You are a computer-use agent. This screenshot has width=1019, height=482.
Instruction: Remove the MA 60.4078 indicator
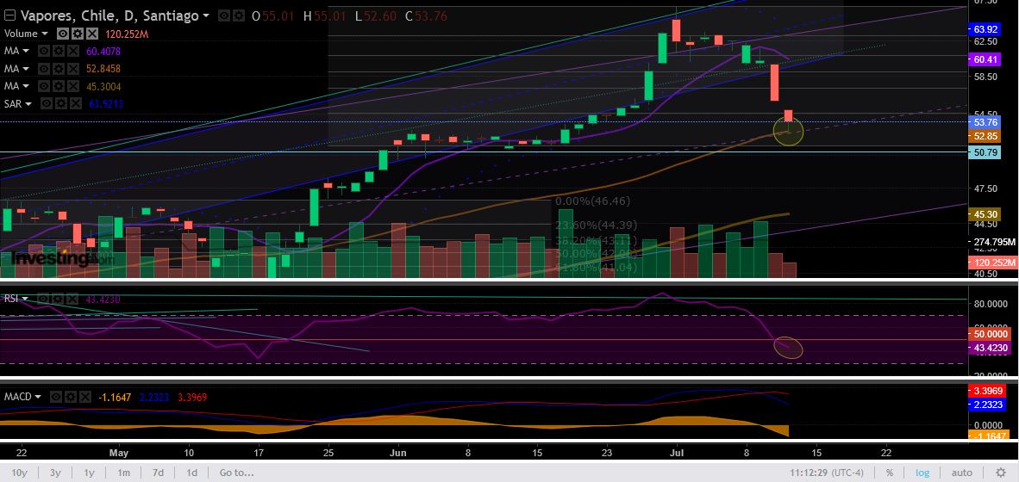point(73,51)
